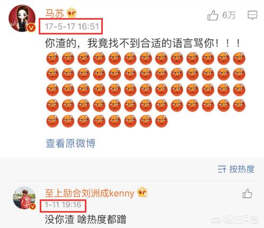The width and height of the screenshot is (264, 228).
Task: Open sort by 按热度 dropdown
Action: 236,169
